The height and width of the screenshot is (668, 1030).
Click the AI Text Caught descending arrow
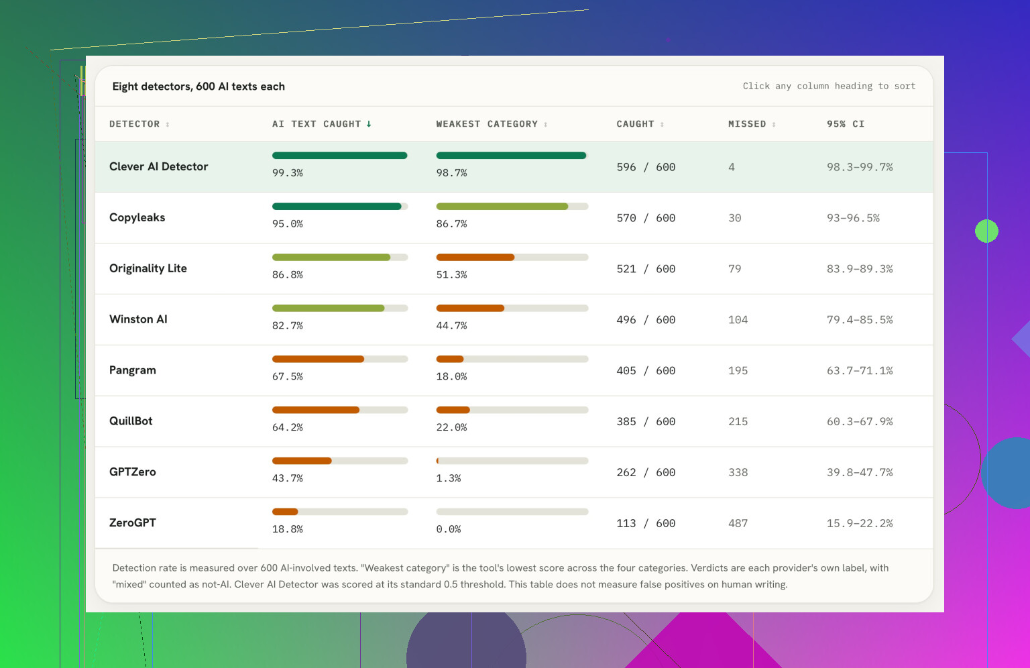pyautogui.click(x=369, y=124)
